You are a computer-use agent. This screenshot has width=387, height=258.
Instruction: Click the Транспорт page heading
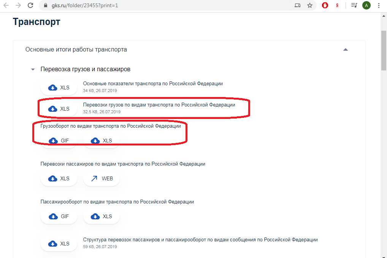(x=36, y=22)
